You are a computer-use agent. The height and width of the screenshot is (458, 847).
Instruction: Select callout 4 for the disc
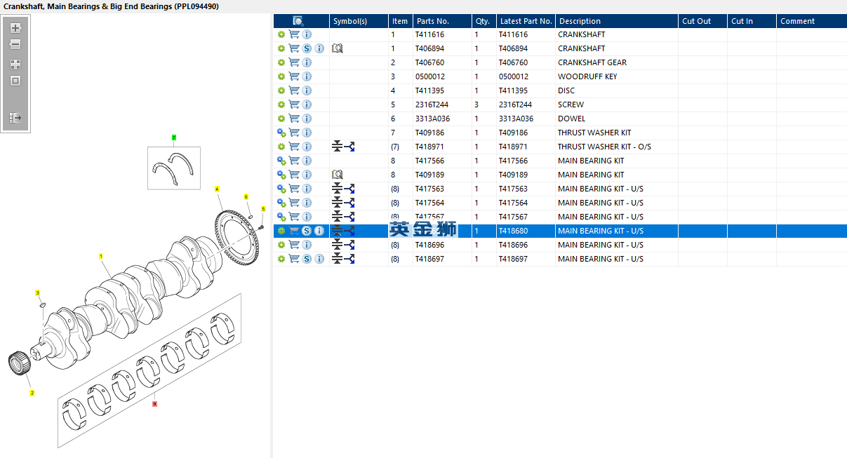pyautogui.click(x=217, y=189)
